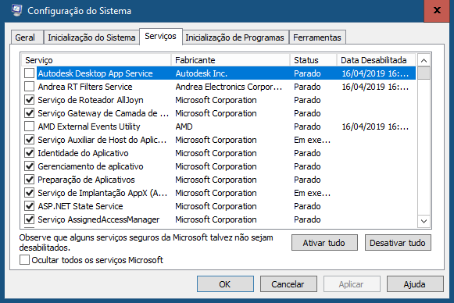Select Serviço de Roteador AllJoyn text
Screen dimensions: 454x303
coord(91,100)
